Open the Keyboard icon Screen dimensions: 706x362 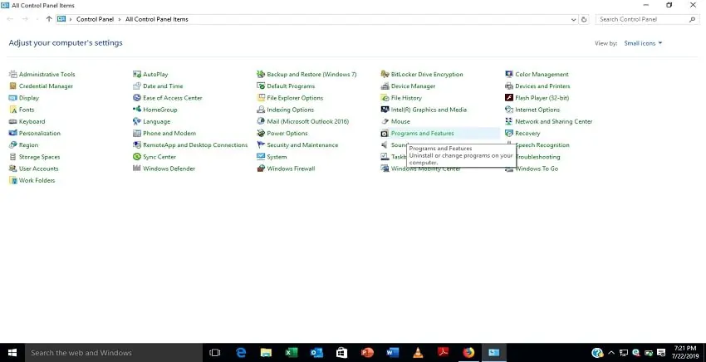[x=12, y=121]
